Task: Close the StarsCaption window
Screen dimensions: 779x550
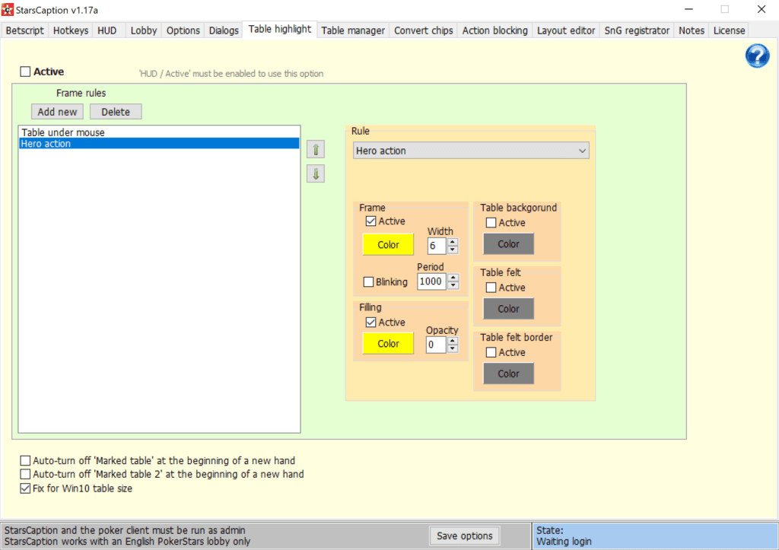Action: [761, 9]
